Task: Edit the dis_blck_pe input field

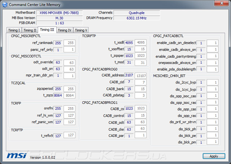Action: (x=213, y=135)
